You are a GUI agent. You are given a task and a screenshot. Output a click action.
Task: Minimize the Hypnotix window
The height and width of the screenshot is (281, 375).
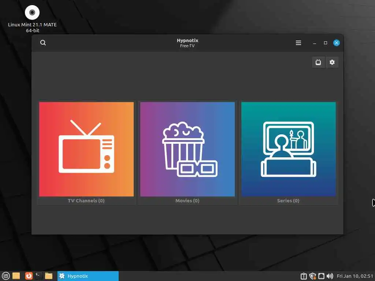coord(314,43)
